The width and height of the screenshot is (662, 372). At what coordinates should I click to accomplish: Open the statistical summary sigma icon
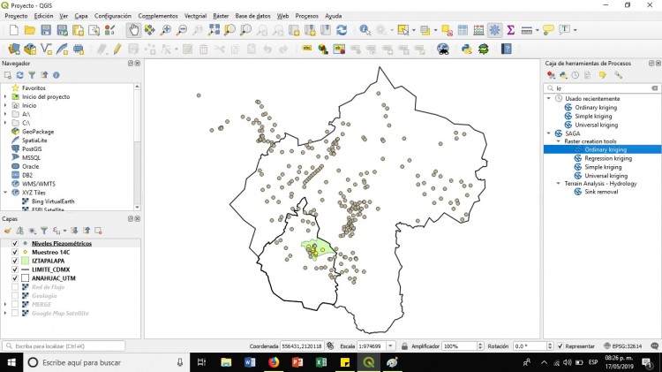[x=510, y=30]
